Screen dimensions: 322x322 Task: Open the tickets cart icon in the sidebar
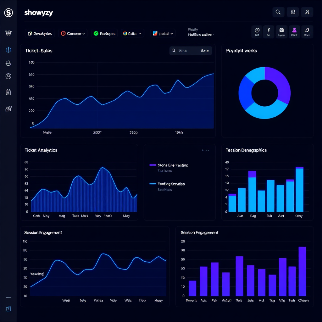coord(8,32)
